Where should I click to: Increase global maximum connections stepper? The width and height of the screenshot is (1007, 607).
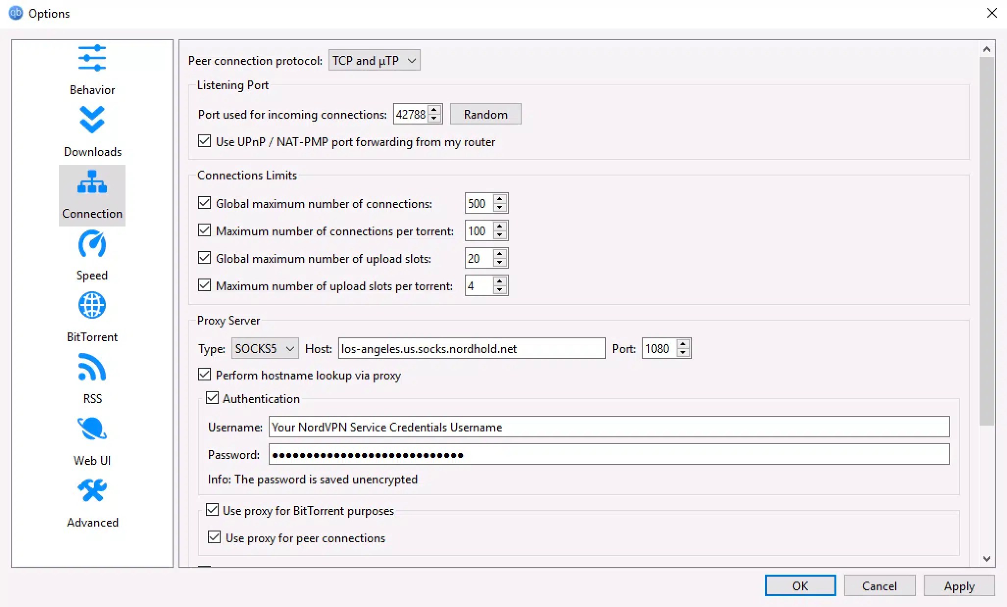pos(500,199)
